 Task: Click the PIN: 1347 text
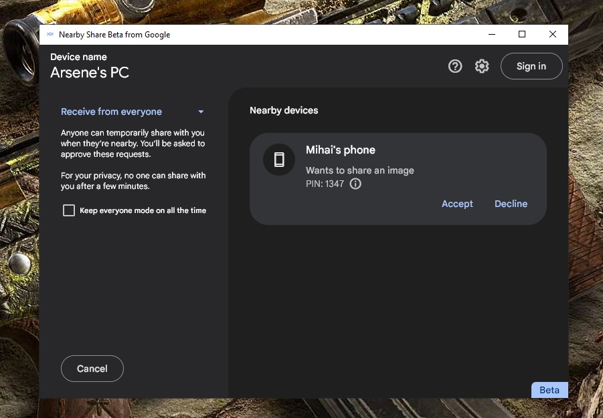(x=325, y=184)
